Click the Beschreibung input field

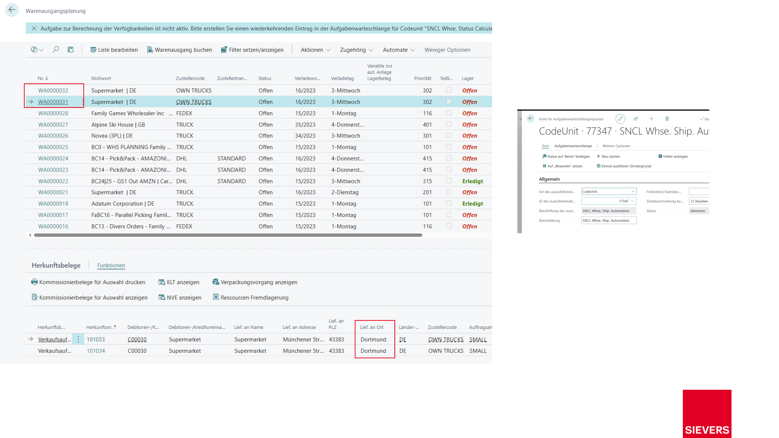click(609, 221)
